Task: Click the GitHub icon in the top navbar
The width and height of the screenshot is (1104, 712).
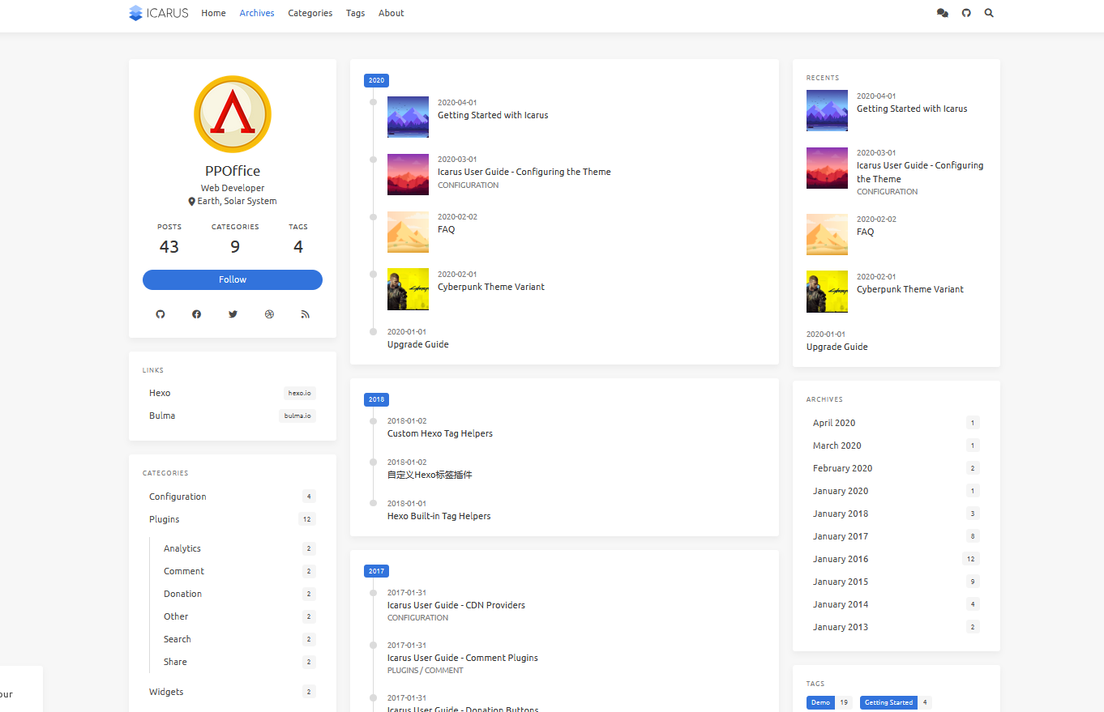Action: [x=966, y=13]
